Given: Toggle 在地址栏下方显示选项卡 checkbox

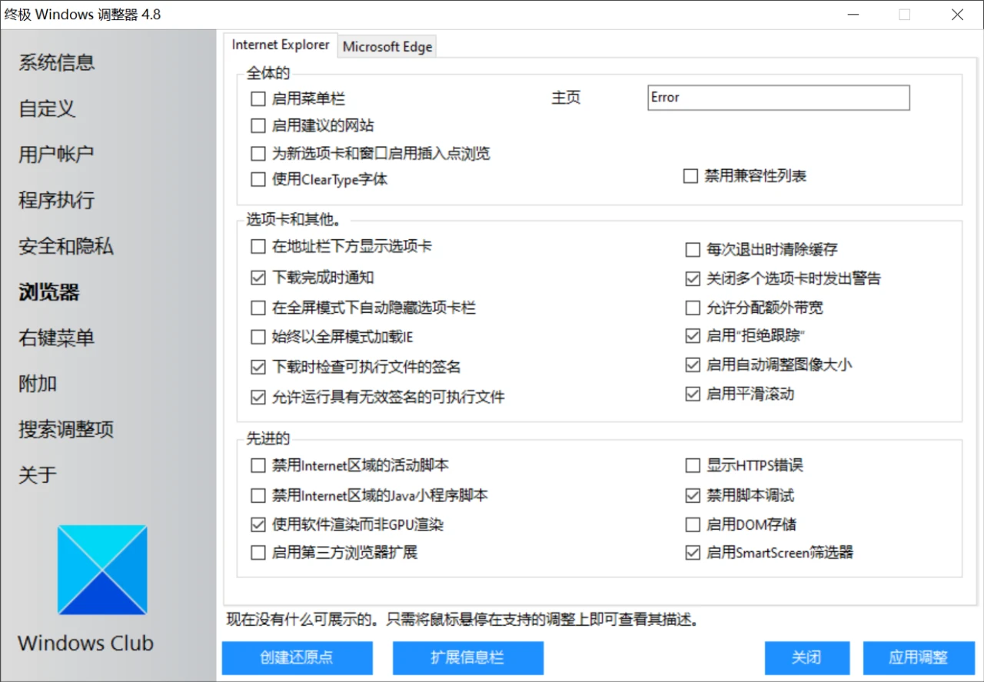Looking at the screenshot, I should pyautogui.click(x=258, y=247).
